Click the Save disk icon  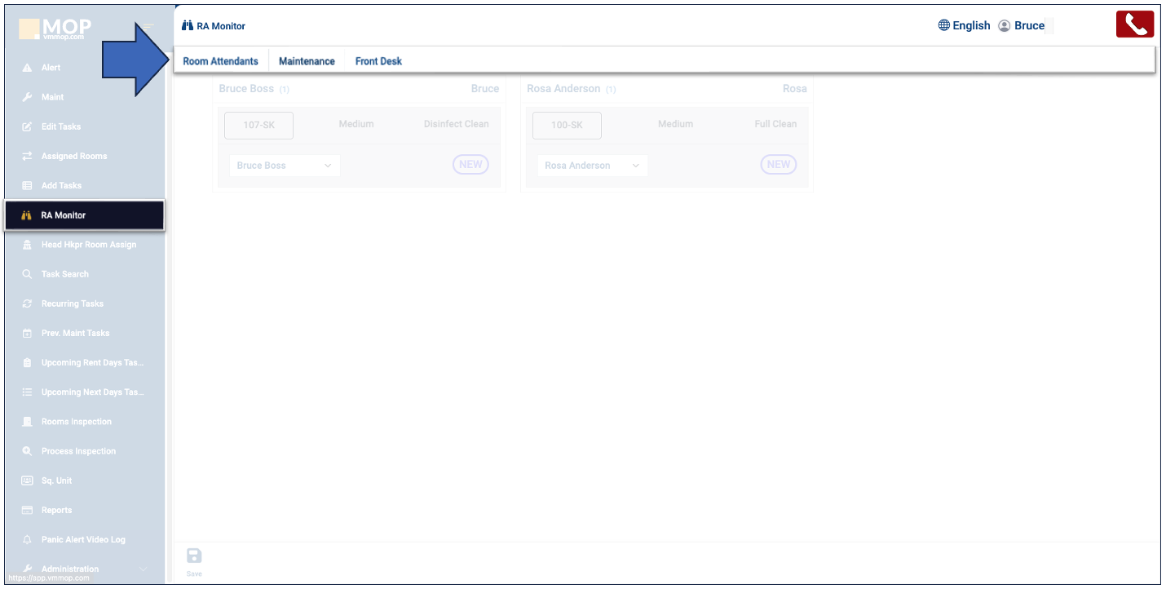[194, 556]
